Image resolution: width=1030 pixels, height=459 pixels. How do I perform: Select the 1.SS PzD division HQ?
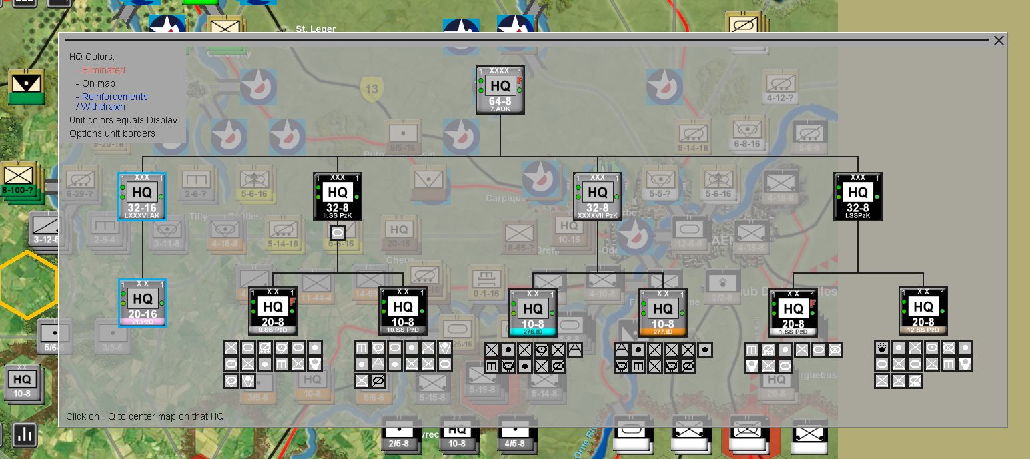point(793,312)
